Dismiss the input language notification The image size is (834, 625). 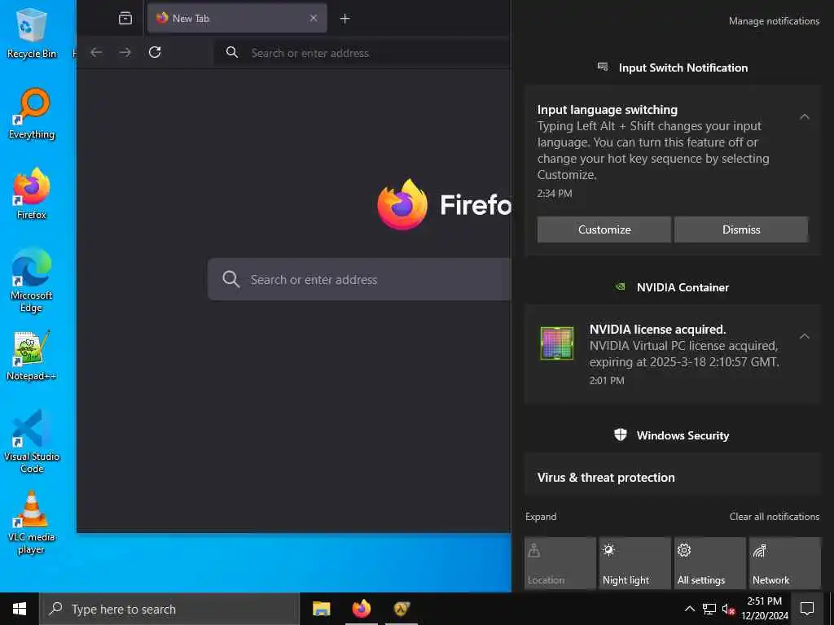pyautogui.click(x=741, y=229)
